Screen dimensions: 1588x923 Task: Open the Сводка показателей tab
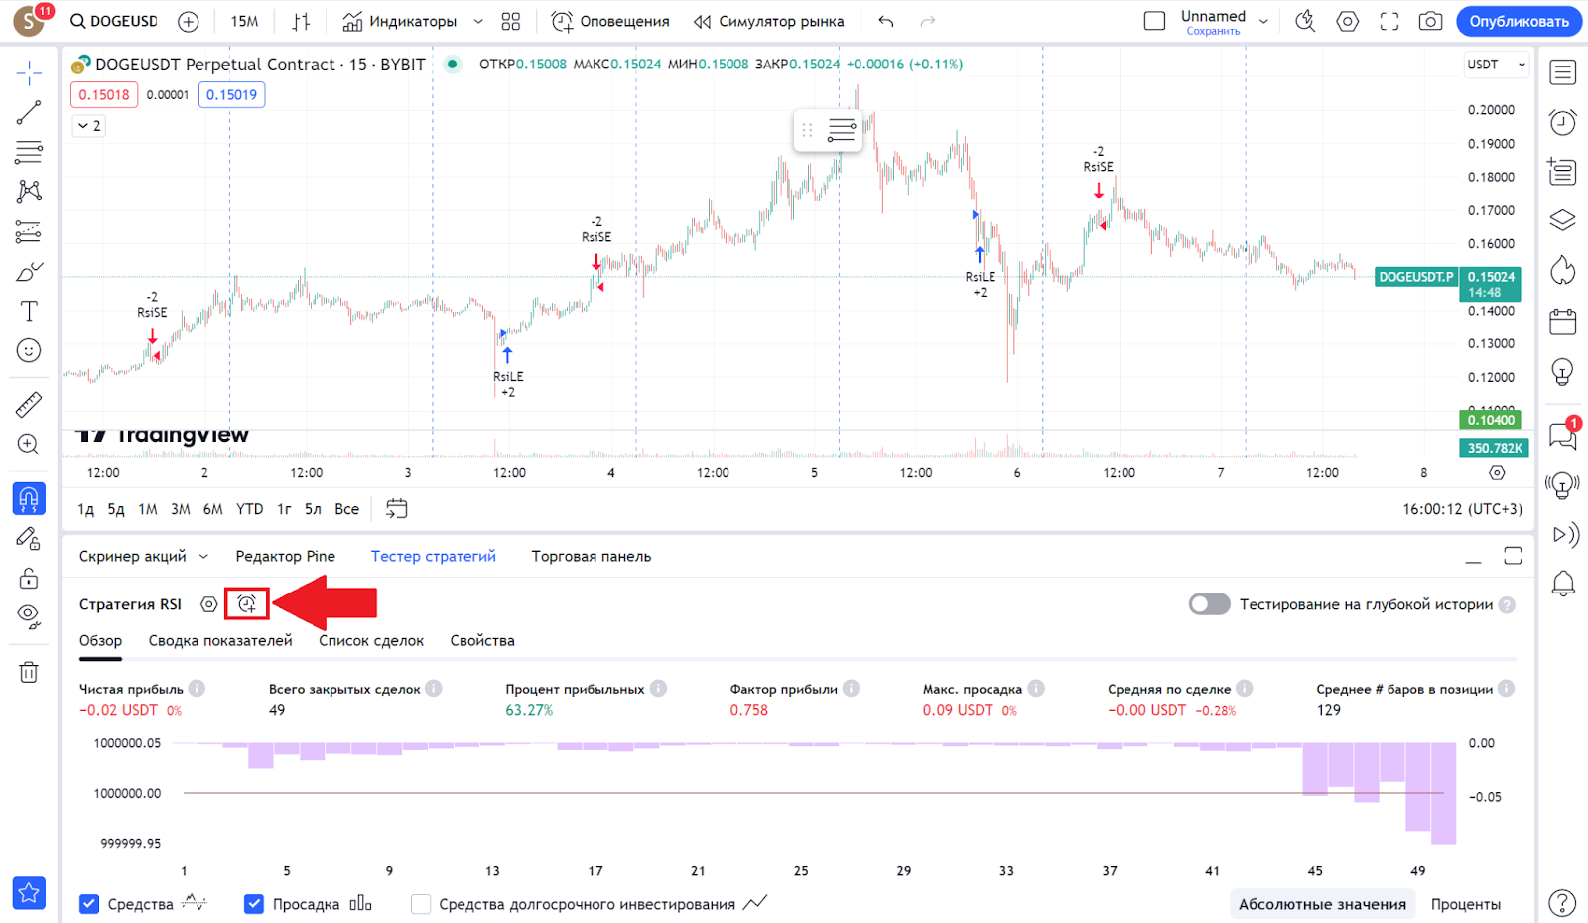[x=220, y=641]
